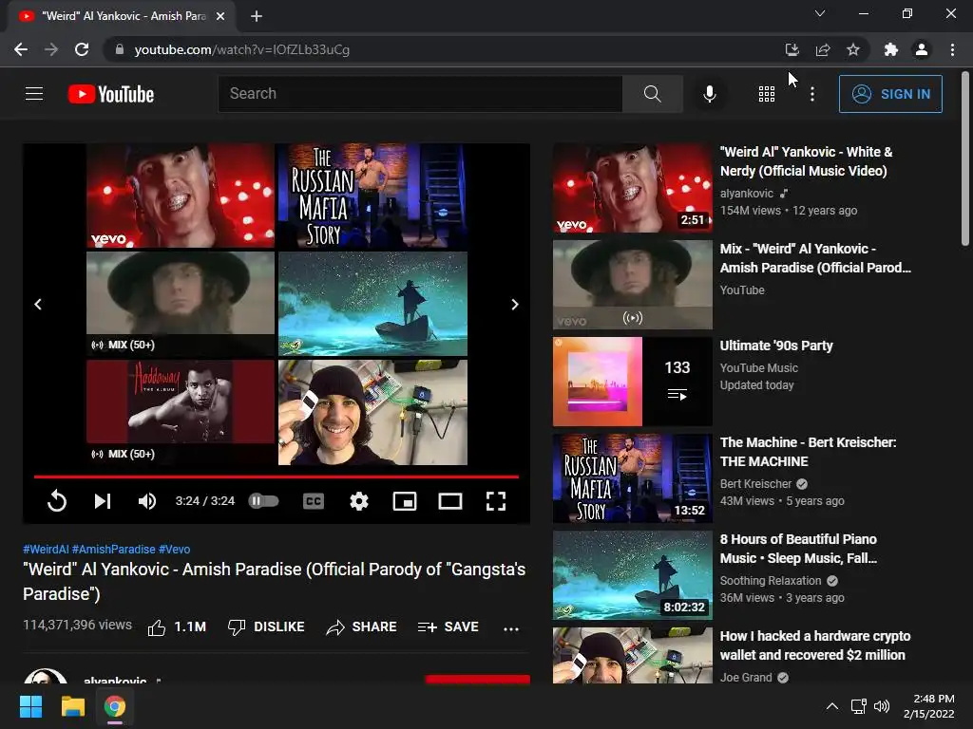
Task: Open endscreen boat night-sky thumbnail
Action: coord(372,304)
